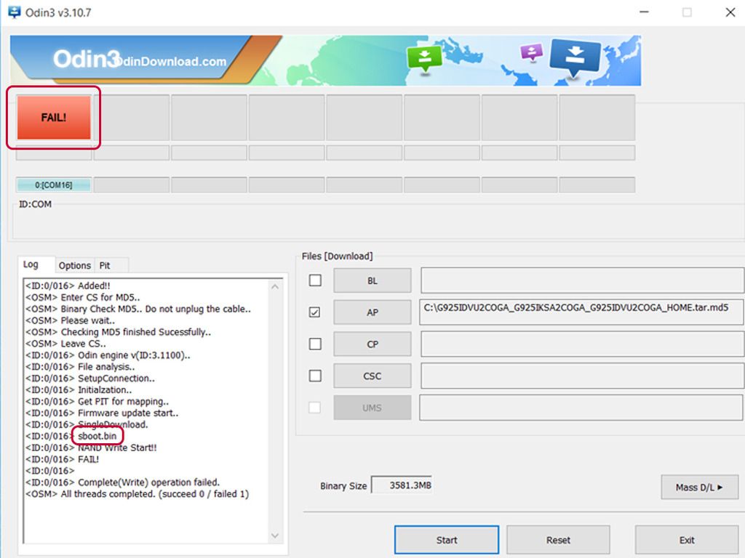Click log line 'Complete(Write) operation failed.'

point(148,482)
